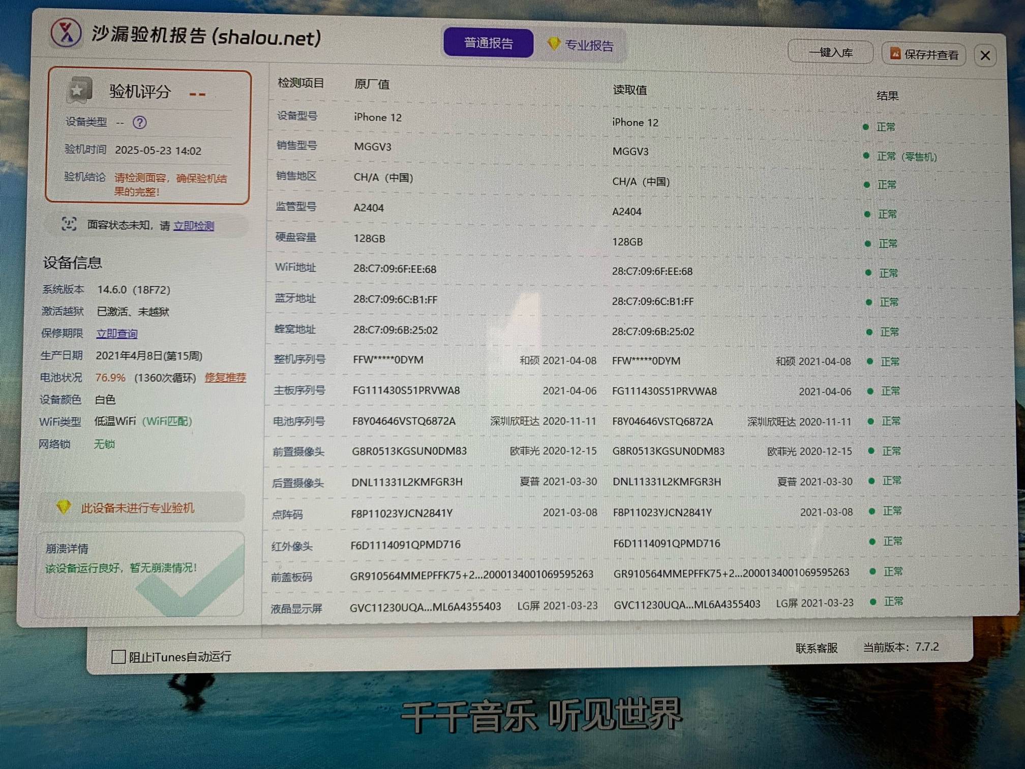The height and width of the screenshot is (769, 1025).
Task: Click the 验机评分 heading
Action: [x=140, y=92]
